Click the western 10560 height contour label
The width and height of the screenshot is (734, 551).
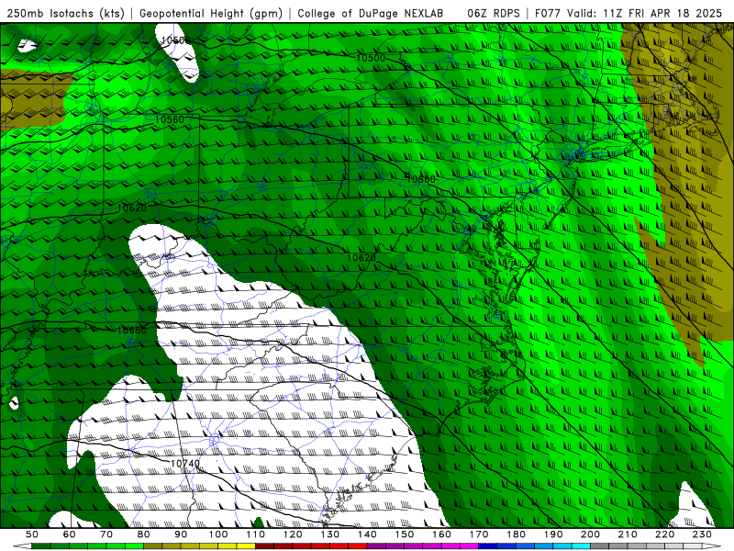pos(170,119)
